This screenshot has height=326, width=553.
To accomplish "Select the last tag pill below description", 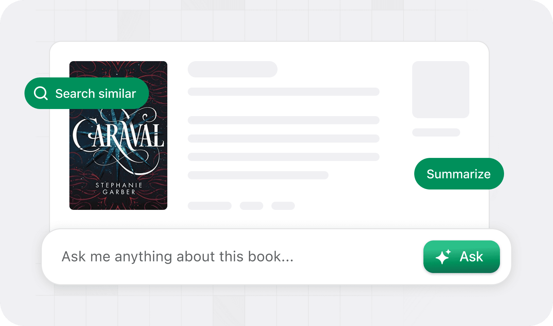I will (x=283, y=206).
